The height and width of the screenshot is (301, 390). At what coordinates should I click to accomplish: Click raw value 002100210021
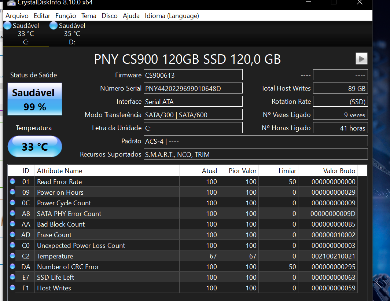(x=333, y=256)
